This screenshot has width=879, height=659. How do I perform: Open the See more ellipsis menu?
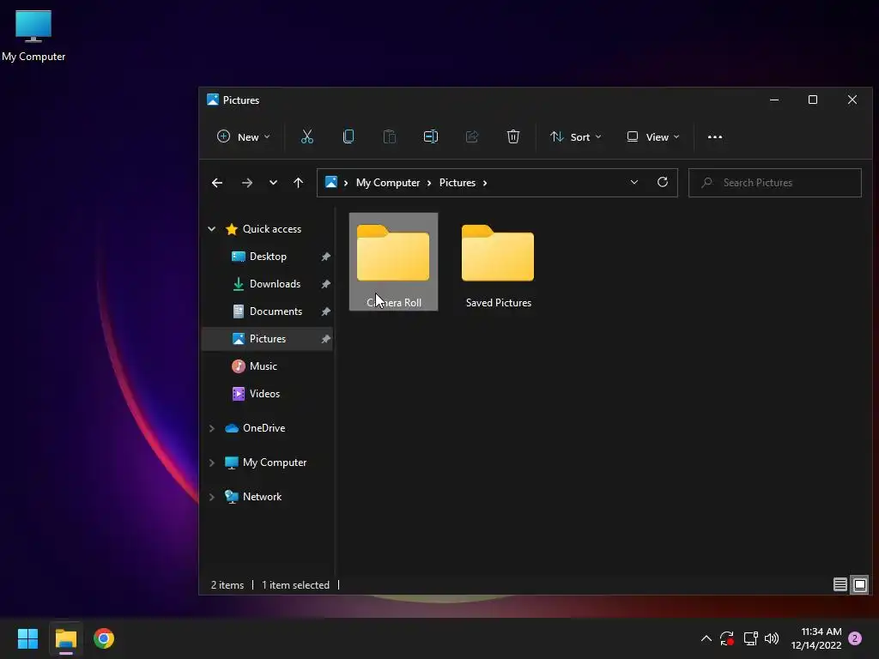[715, 136]
